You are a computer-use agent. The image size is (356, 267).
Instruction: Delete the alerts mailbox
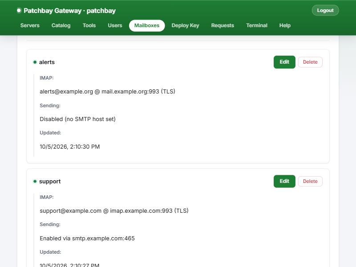click(x=310, y=62)
